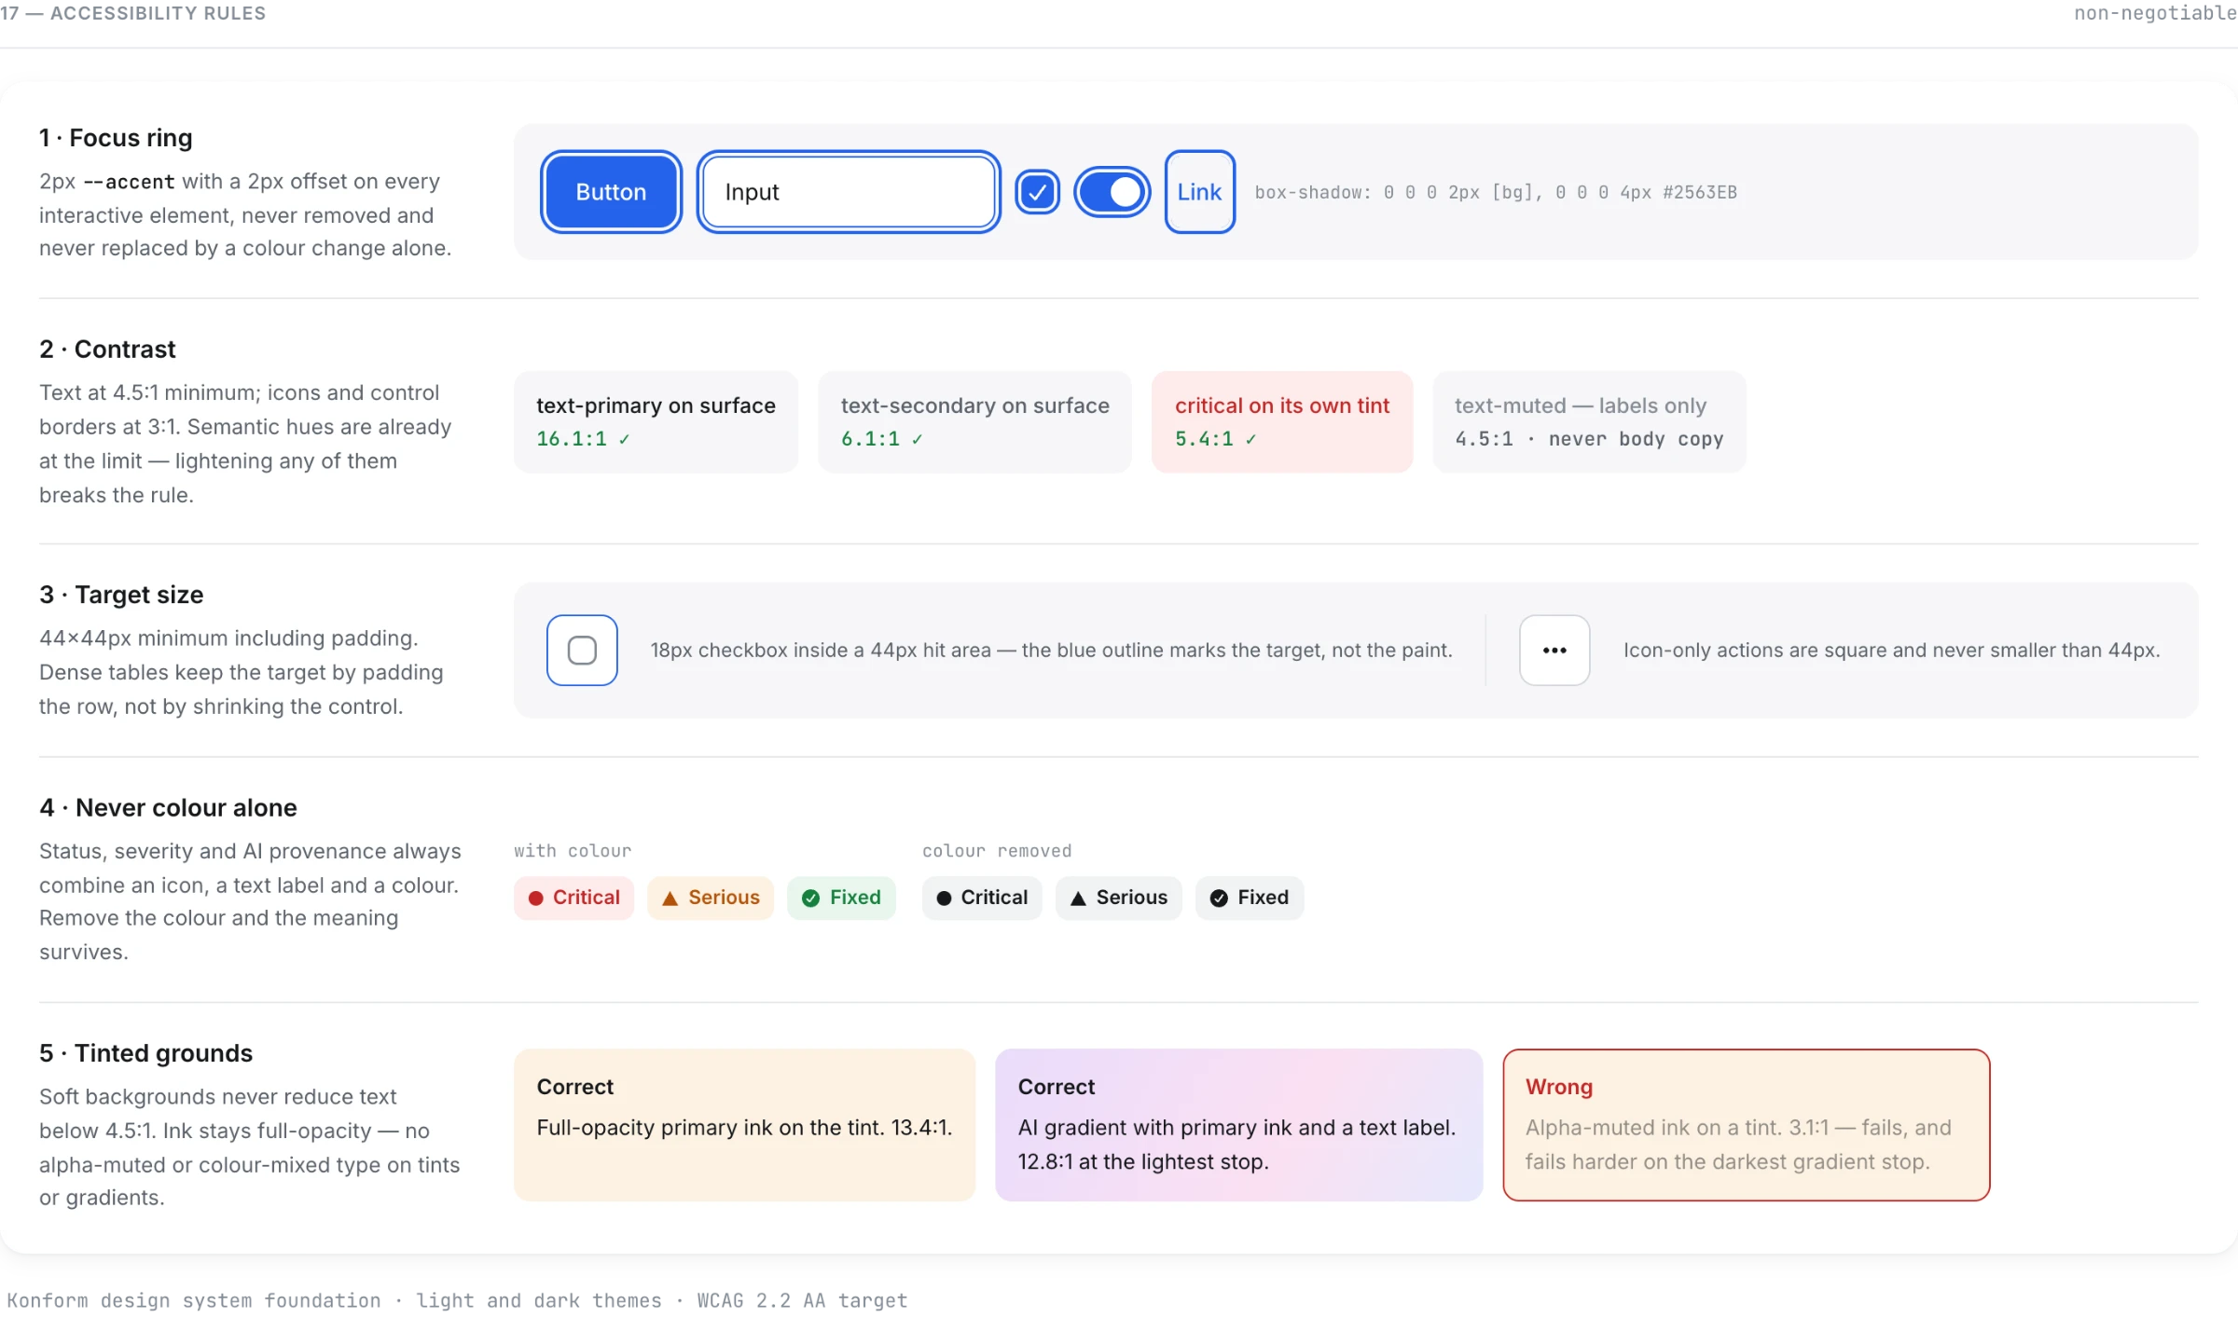The image size is (2238, 1317).
Task: Click the 'with colour' label
Action: pyautogui.click(x=573, y=851)
